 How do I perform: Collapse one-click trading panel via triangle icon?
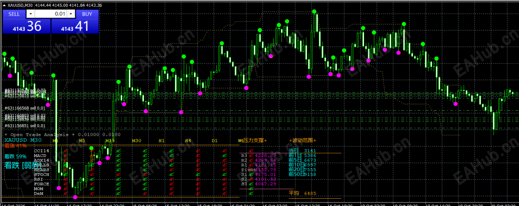click(4, 5)
